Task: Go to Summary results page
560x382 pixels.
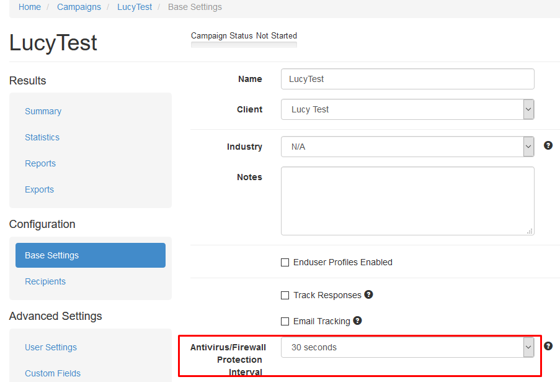Action: [x=43, y=111]
